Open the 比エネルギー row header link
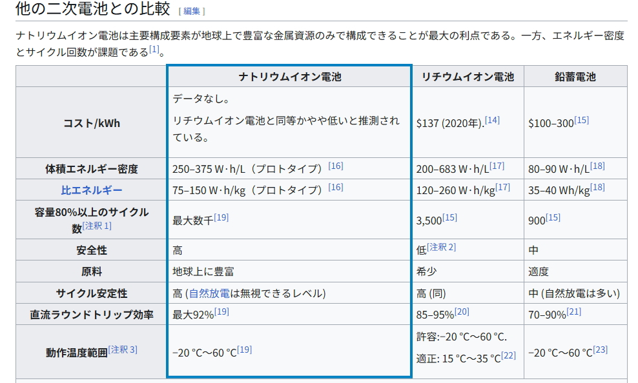The height and width of the screenshot is (383, 638). [92, 190]
